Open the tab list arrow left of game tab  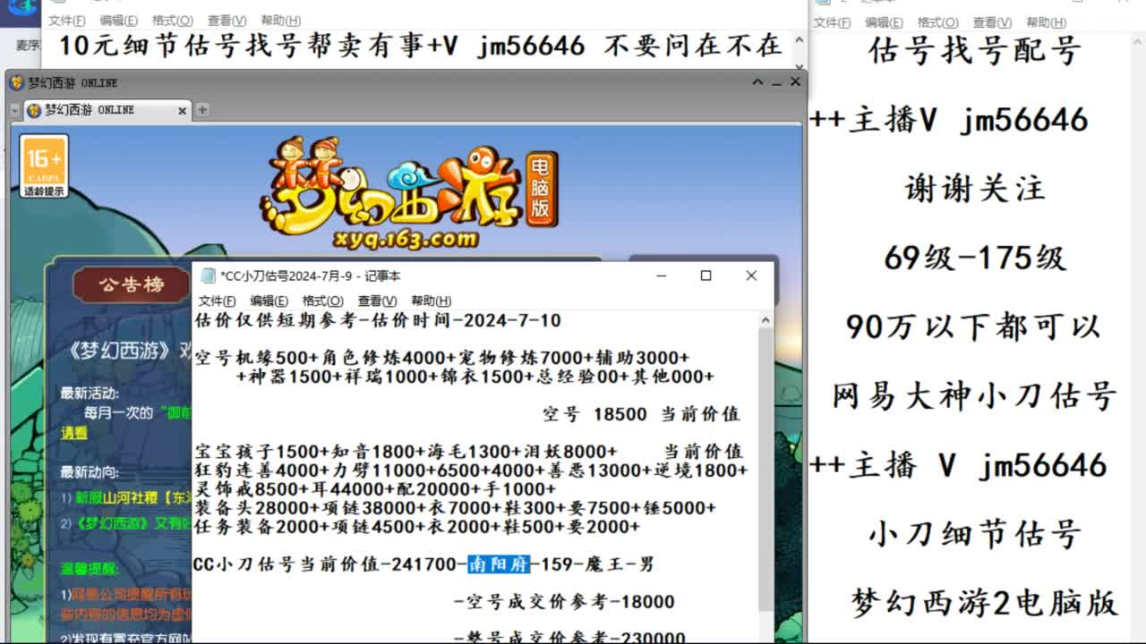14,111
